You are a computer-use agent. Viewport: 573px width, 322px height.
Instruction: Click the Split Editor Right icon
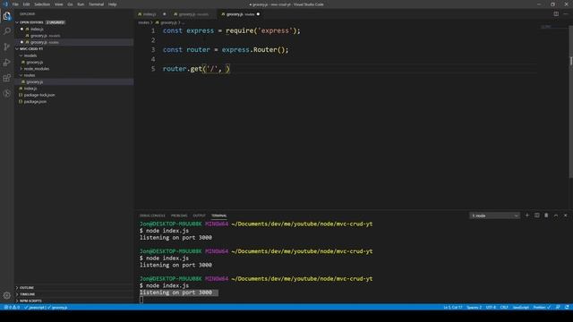[x=556, y=14]
